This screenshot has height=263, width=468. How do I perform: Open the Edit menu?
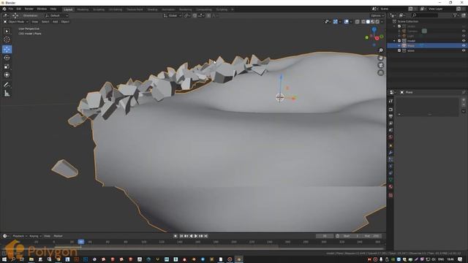pos(19,9)
